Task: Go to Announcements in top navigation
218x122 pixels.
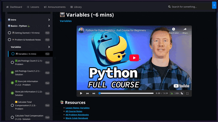Action: click(55, 7)
